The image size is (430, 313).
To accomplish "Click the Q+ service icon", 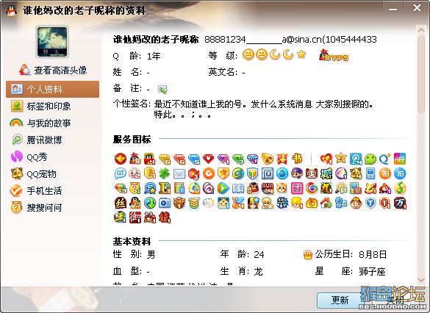I will click(x=384, y=159).
